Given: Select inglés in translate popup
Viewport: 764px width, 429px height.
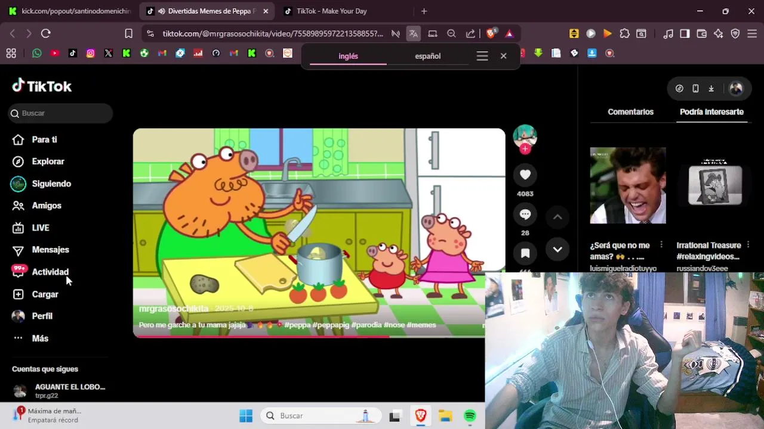Looking at the screenshot, I should pyautogui.click(x=348, y=56).
